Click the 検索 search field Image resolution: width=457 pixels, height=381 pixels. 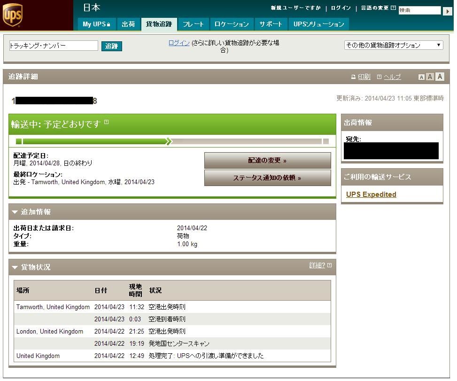420,10
